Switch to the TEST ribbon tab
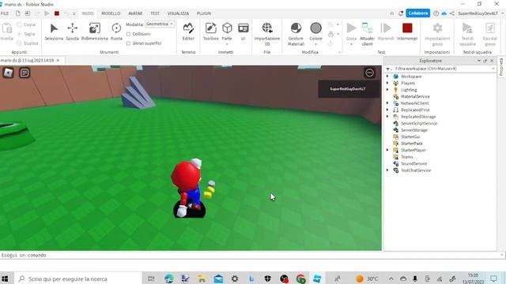The height and width of the screenshot is (284, 506). click(155, 13)
